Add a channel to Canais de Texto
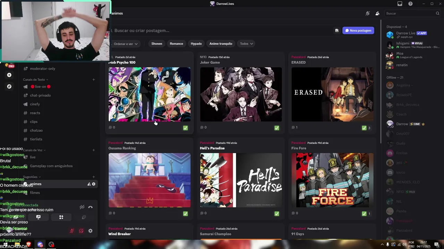Screen dimensions: 444x249 coord(94,80)
